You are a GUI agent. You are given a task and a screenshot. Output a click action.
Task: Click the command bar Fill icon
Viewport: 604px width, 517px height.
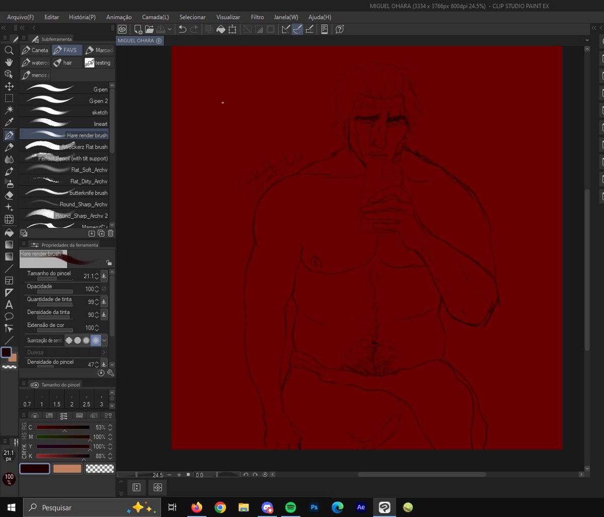(221, 29)
